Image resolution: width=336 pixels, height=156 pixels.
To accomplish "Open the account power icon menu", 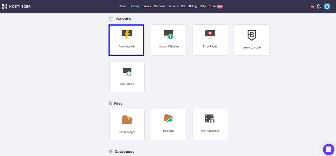I will pos(327,7).
